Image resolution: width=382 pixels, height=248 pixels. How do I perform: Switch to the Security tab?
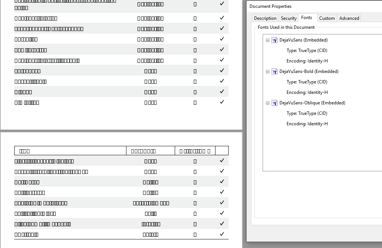288,18
